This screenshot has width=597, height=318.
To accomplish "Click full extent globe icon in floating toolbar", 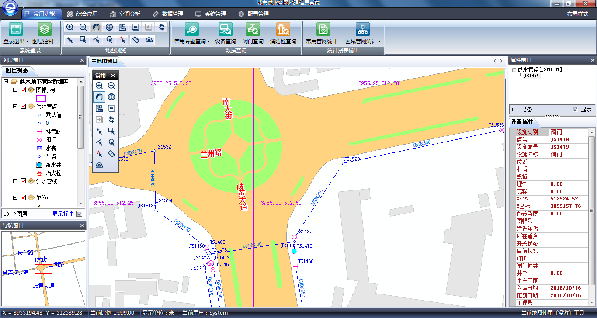I will click(x=111, y=97).
